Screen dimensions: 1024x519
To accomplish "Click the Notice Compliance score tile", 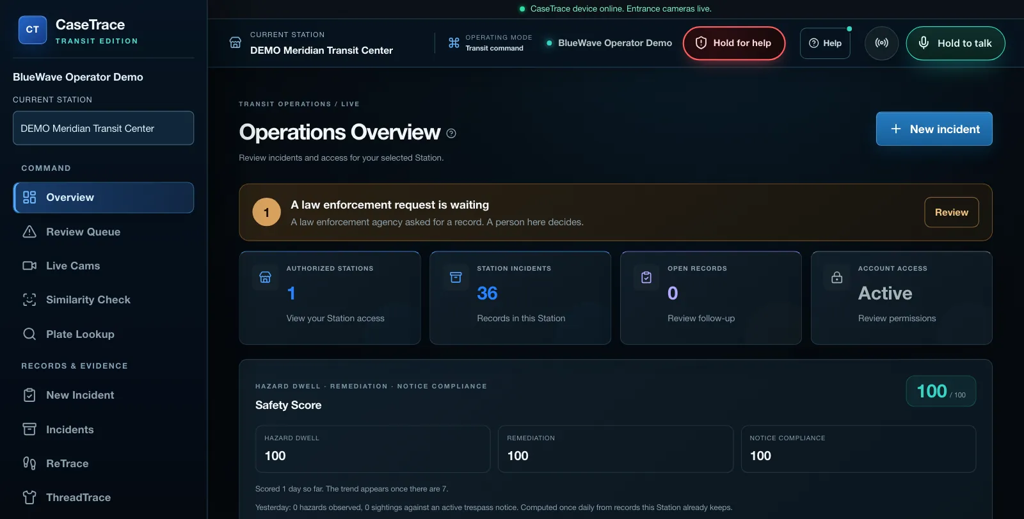I will point(858,449).
